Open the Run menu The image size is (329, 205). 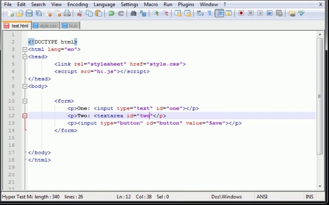click(x=168, y=5)
